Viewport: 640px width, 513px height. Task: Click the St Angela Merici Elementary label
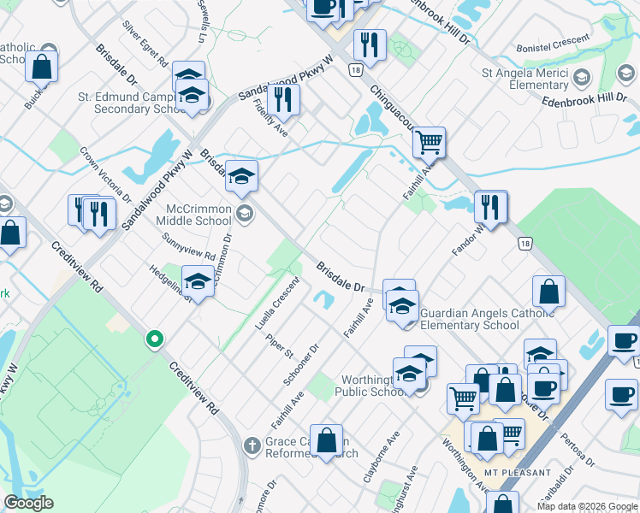(524, 80)
